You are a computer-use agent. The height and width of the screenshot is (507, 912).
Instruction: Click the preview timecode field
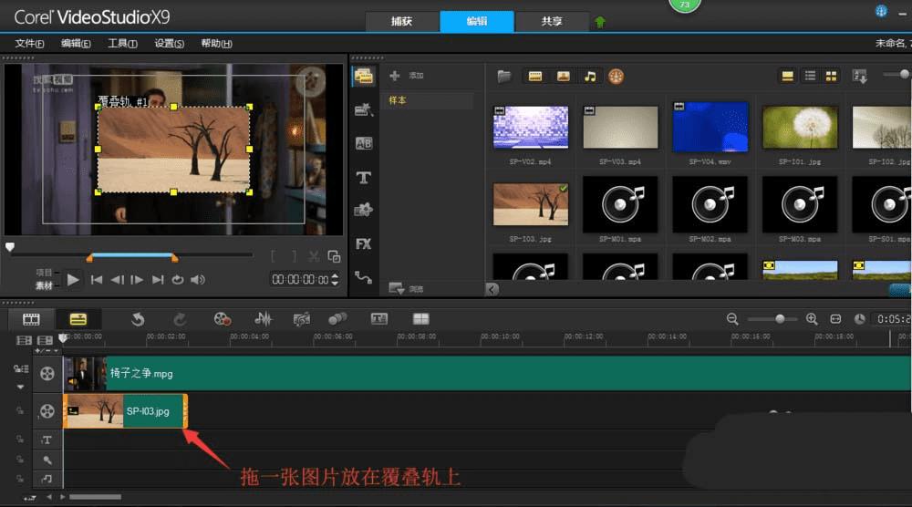click(300, 280)
